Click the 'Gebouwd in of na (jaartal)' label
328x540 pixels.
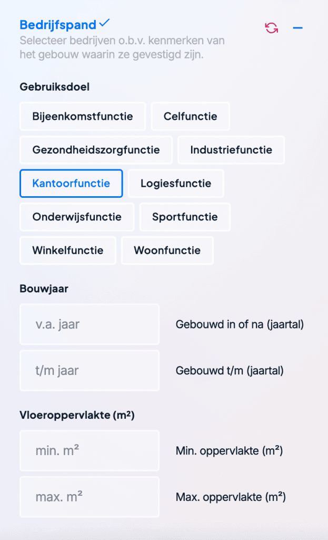(240, 325)
